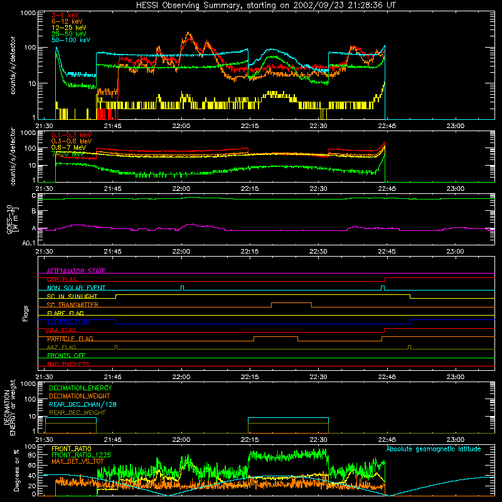This screenshot has height=502, width=502.
Task: Click the Absolute geomagnetic latitude label
Action: pos(434,449)
